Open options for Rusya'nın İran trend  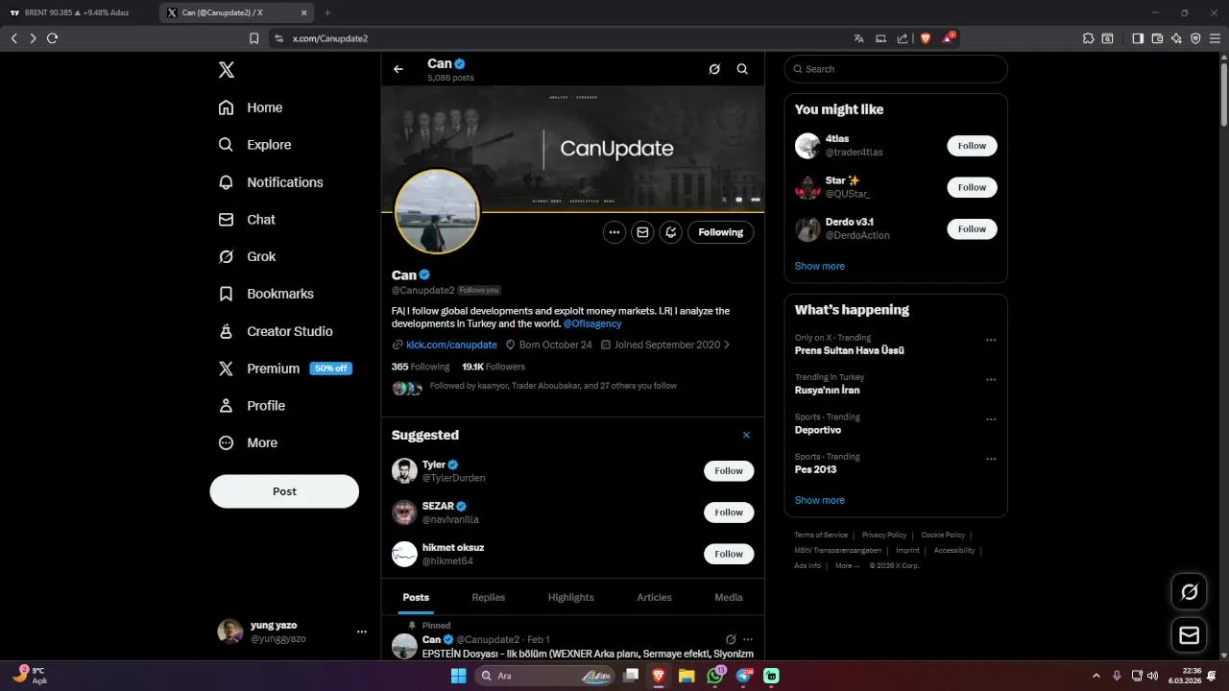click(x=991, y=380)
